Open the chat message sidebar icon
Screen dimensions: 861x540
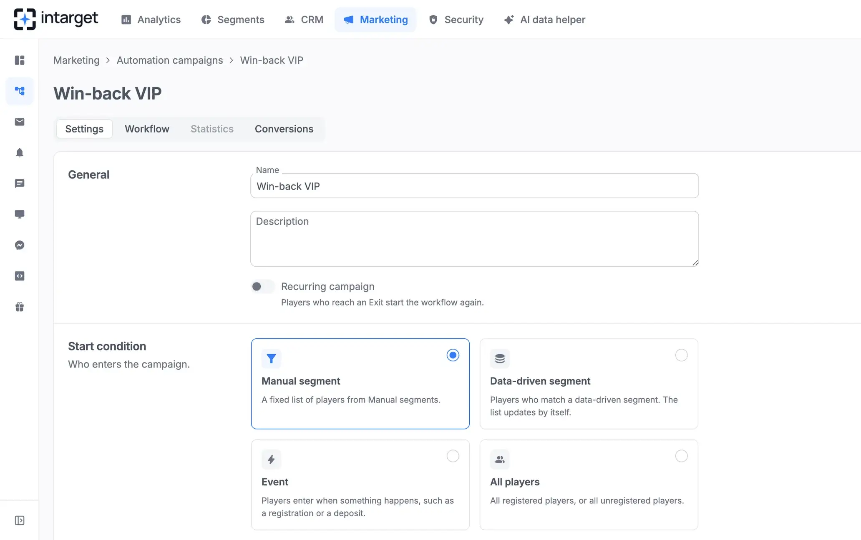click(x=20, y=183)
